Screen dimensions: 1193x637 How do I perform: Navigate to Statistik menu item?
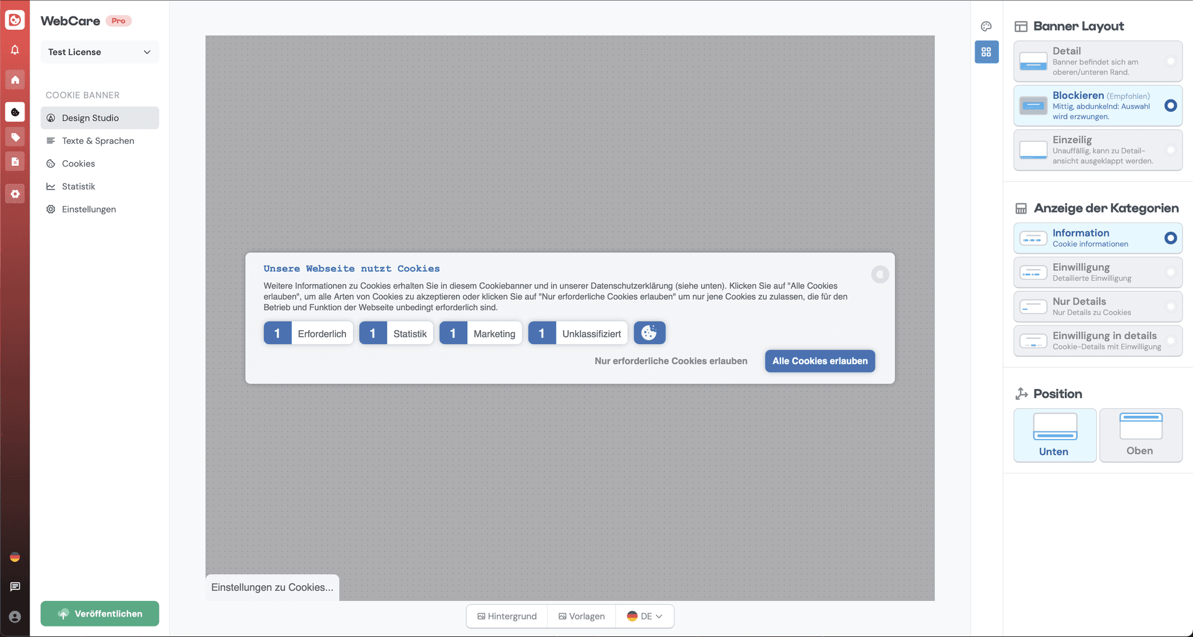coord(79,186)
